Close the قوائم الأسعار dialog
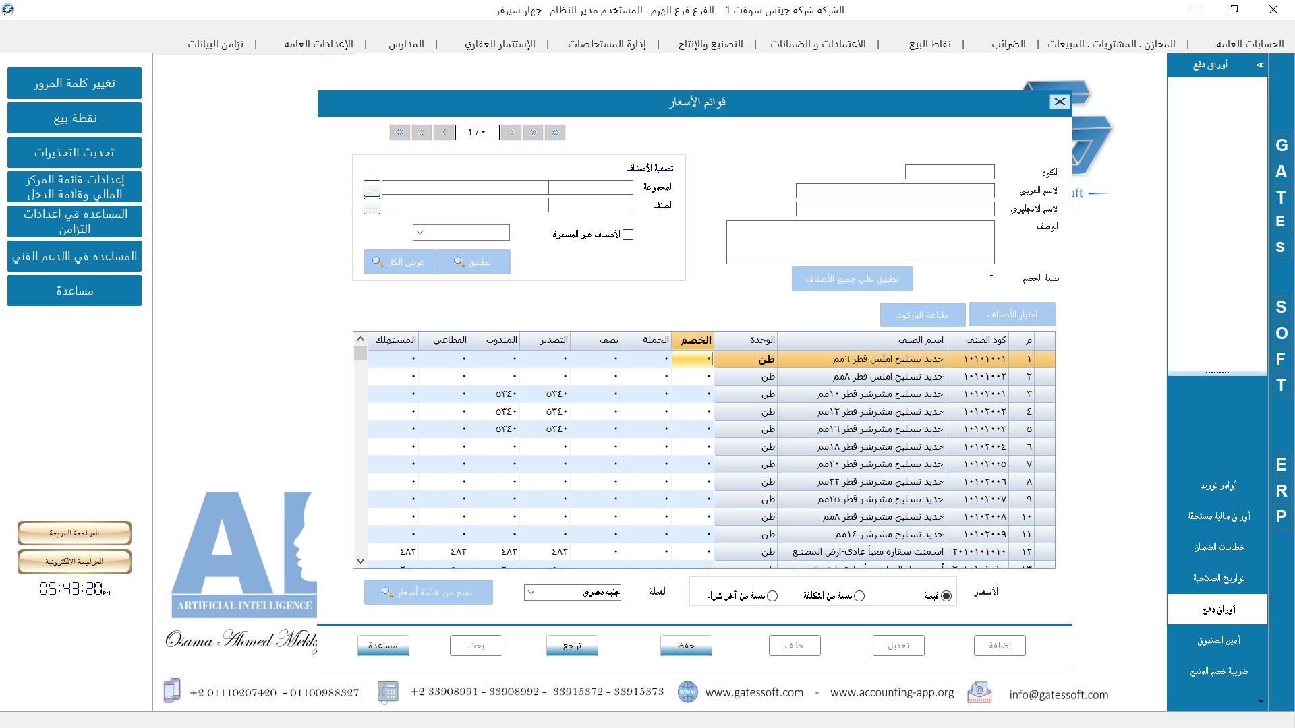Screen dimensions: 1295x728 coord(1060,102)
